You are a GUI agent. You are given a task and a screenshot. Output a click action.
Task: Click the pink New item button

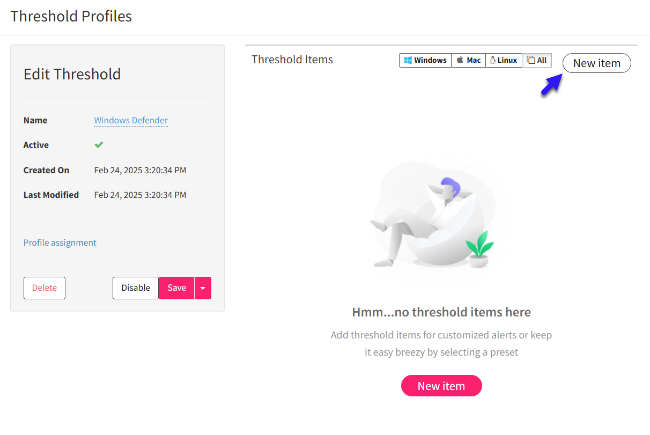(441, 386)
